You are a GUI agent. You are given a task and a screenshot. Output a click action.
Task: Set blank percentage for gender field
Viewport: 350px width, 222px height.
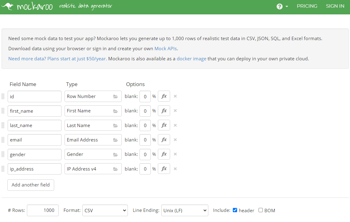pyautogui.click(x=145, y=154)
